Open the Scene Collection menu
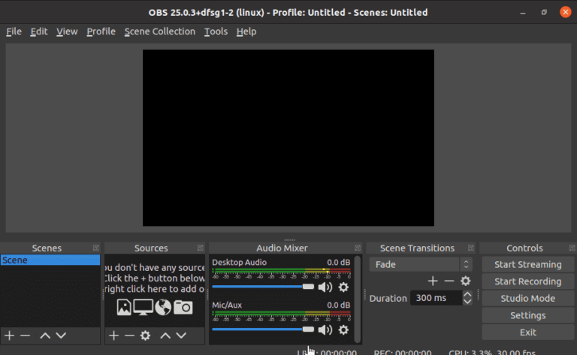 159,32
